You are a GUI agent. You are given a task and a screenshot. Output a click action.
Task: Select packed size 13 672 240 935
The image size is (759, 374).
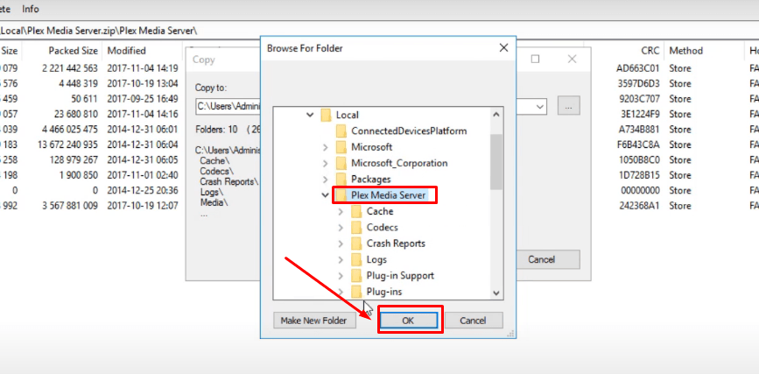67,145
